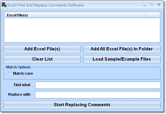Focus the Replace with text field
The image size is (166, 114).
[x=98, y=95]
